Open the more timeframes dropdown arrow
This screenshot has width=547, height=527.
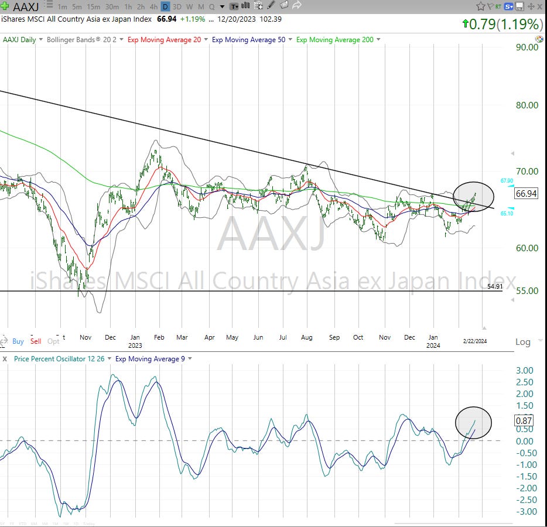[222, 6]
